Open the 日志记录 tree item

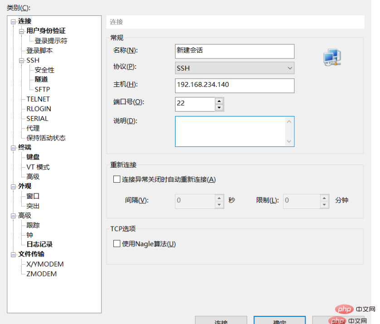click(x=39, y=244)
